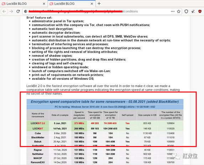The width and height of the screenshot is (204, 165).
Task: Click the '7H 26M 40S' time cell
Action: [110, 123]
